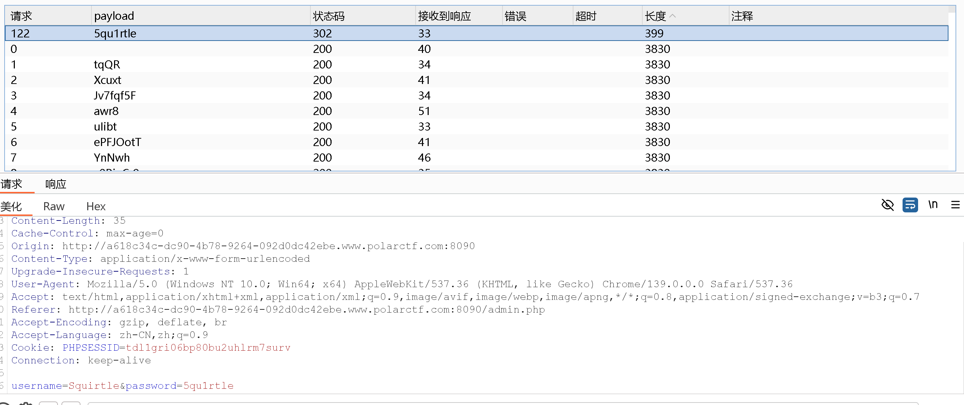Select the 美化 pretty view tab

pyautogui.click(x=11, y=206)
